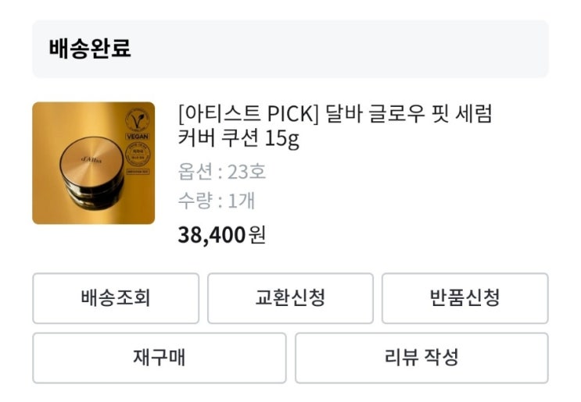Click the VEGAN leaf badge icon
Viewport: 581px width, 402px height.
137,120
